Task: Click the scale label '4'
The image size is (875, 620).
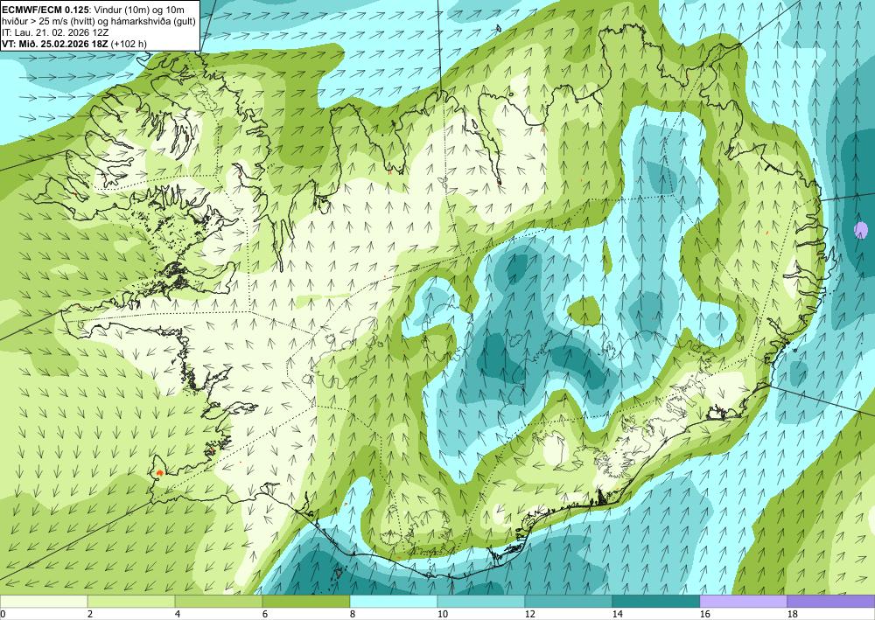Action: point(178,614)
